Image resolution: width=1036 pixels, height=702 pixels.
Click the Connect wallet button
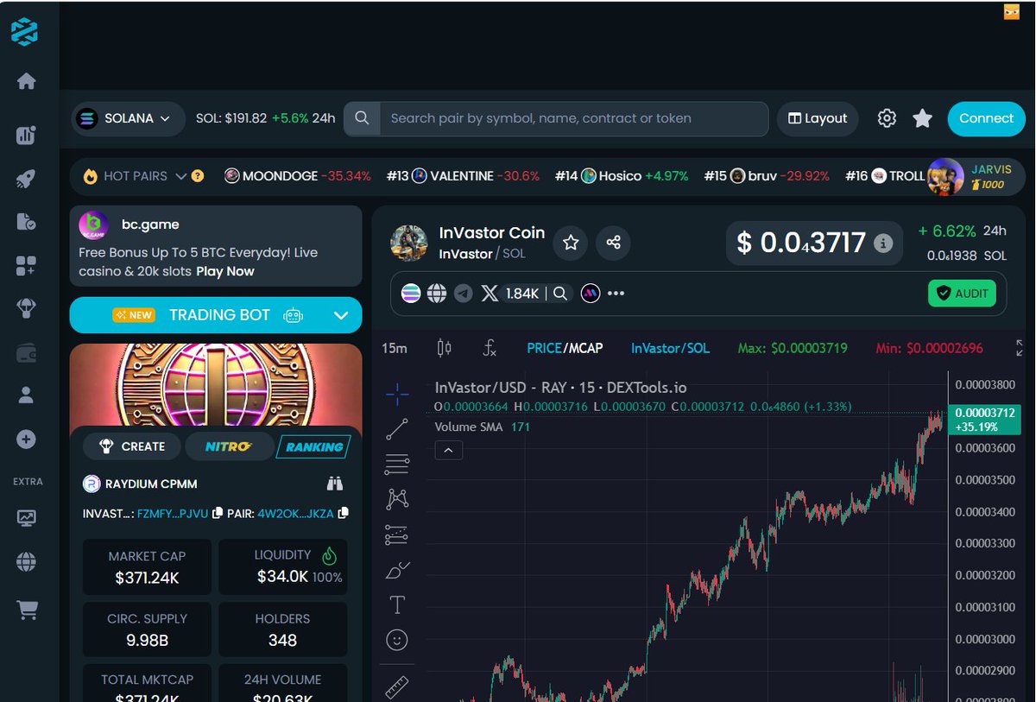pos(986,118)
